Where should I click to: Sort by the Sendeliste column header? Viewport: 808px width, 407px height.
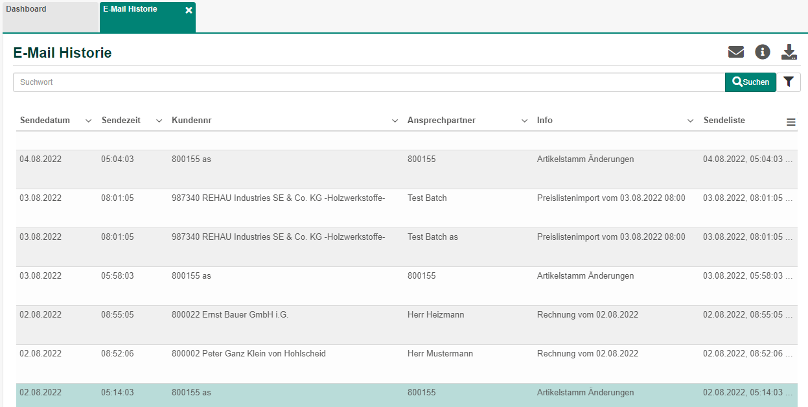pos(724,121)
